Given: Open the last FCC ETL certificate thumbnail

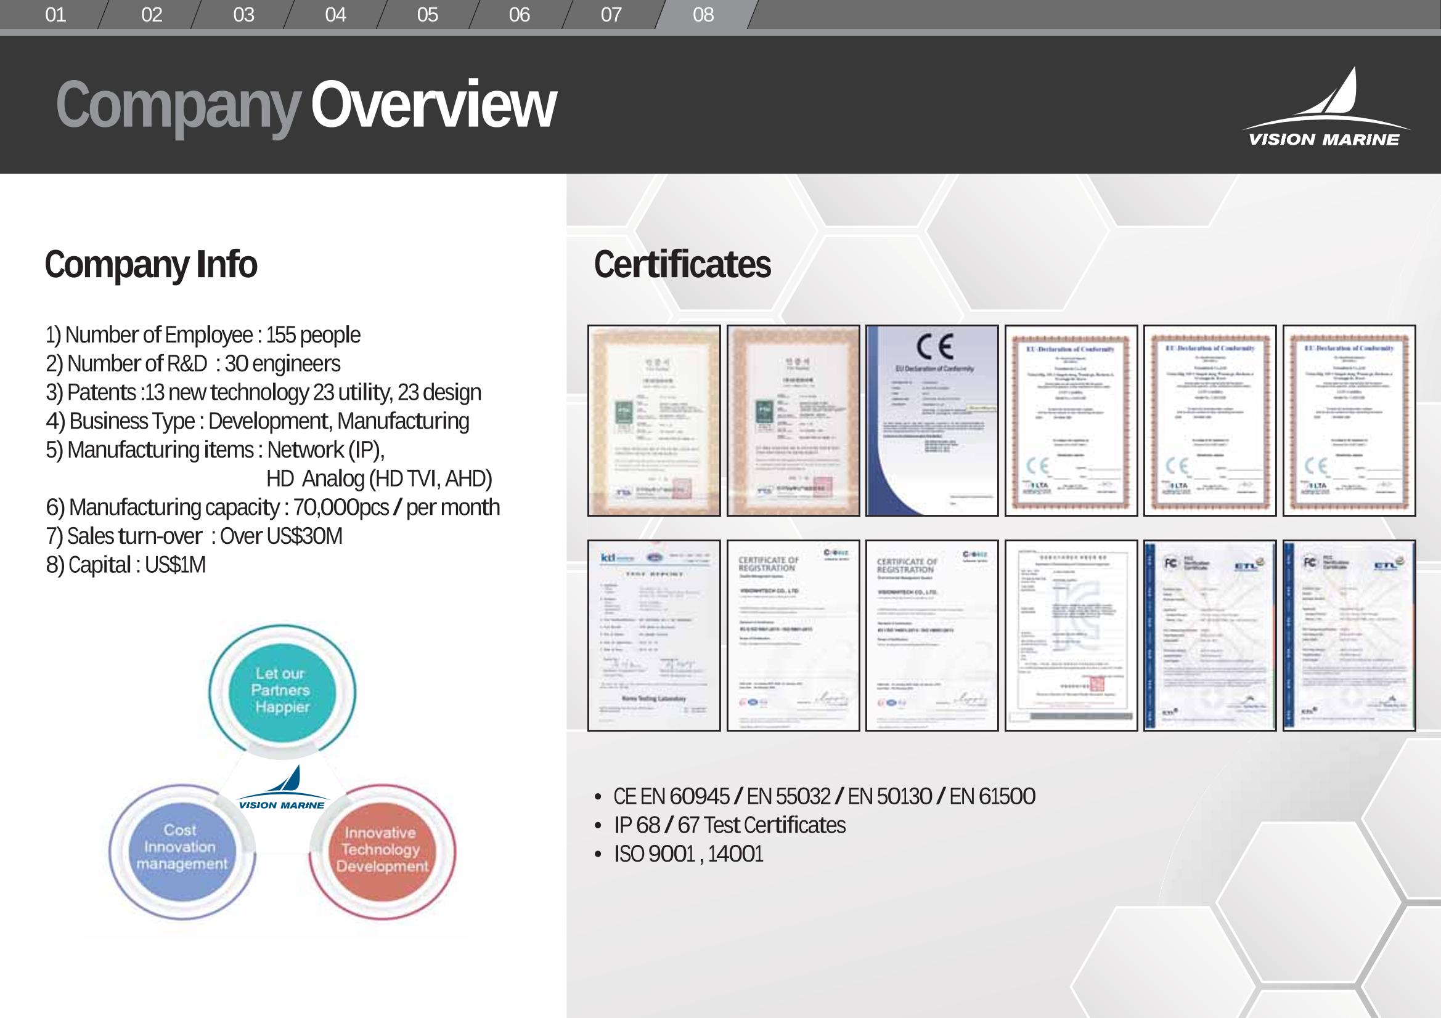Looking at the screenshot, I should 1349,636.
